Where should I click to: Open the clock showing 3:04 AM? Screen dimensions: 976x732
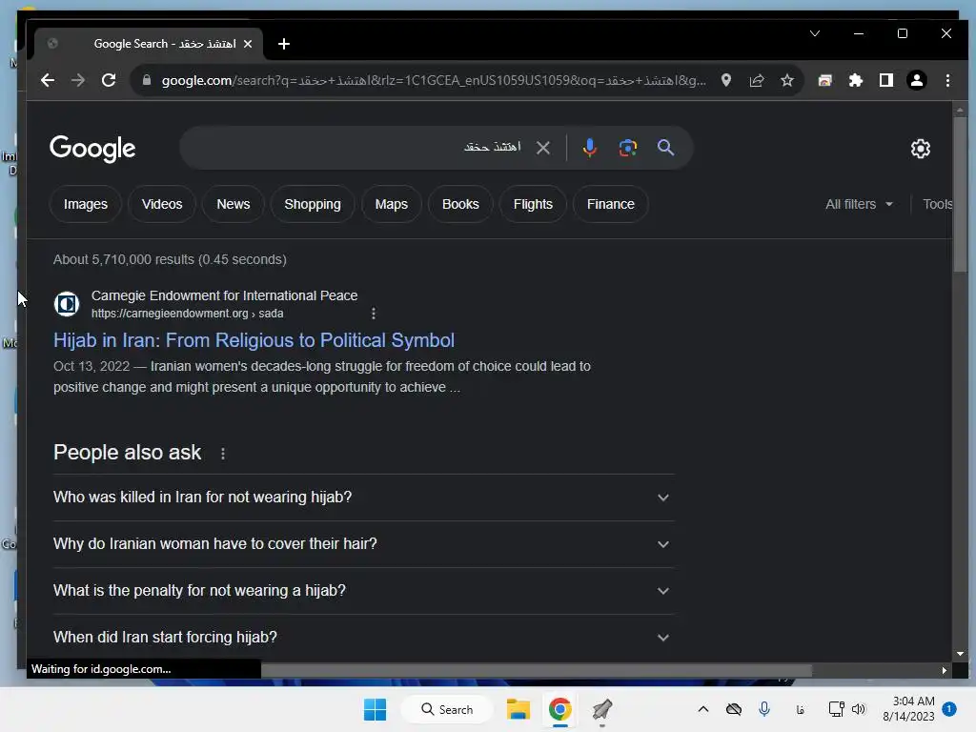[908, 709]
